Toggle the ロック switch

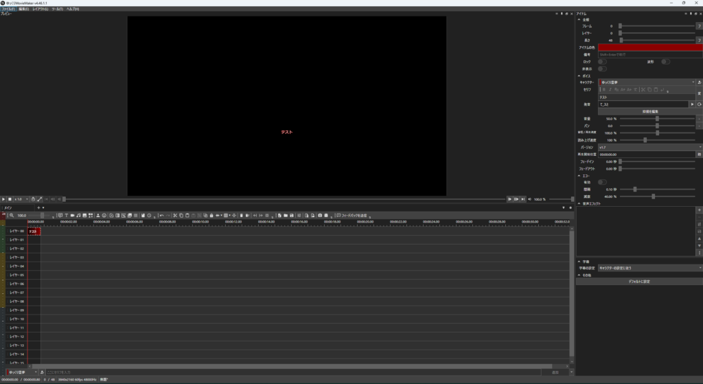tap(602, 61)
